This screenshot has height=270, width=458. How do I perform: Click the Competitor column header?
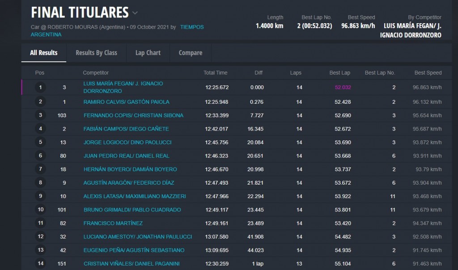pos(96,73)
